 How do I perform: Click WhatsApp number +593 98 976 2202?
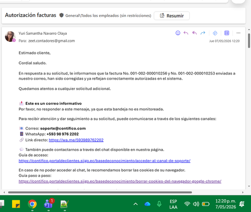pyautogui.click(x=63, y=134)
